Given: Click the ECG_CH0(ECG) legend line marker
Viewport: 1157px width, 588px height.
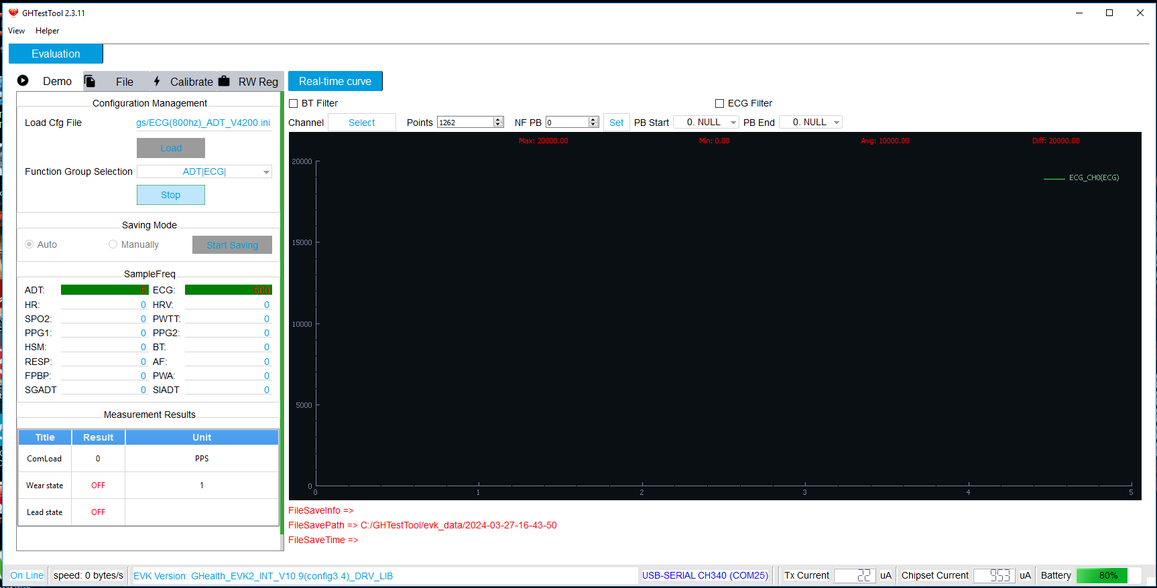Looking at the screenshot, I should 1054,178.
